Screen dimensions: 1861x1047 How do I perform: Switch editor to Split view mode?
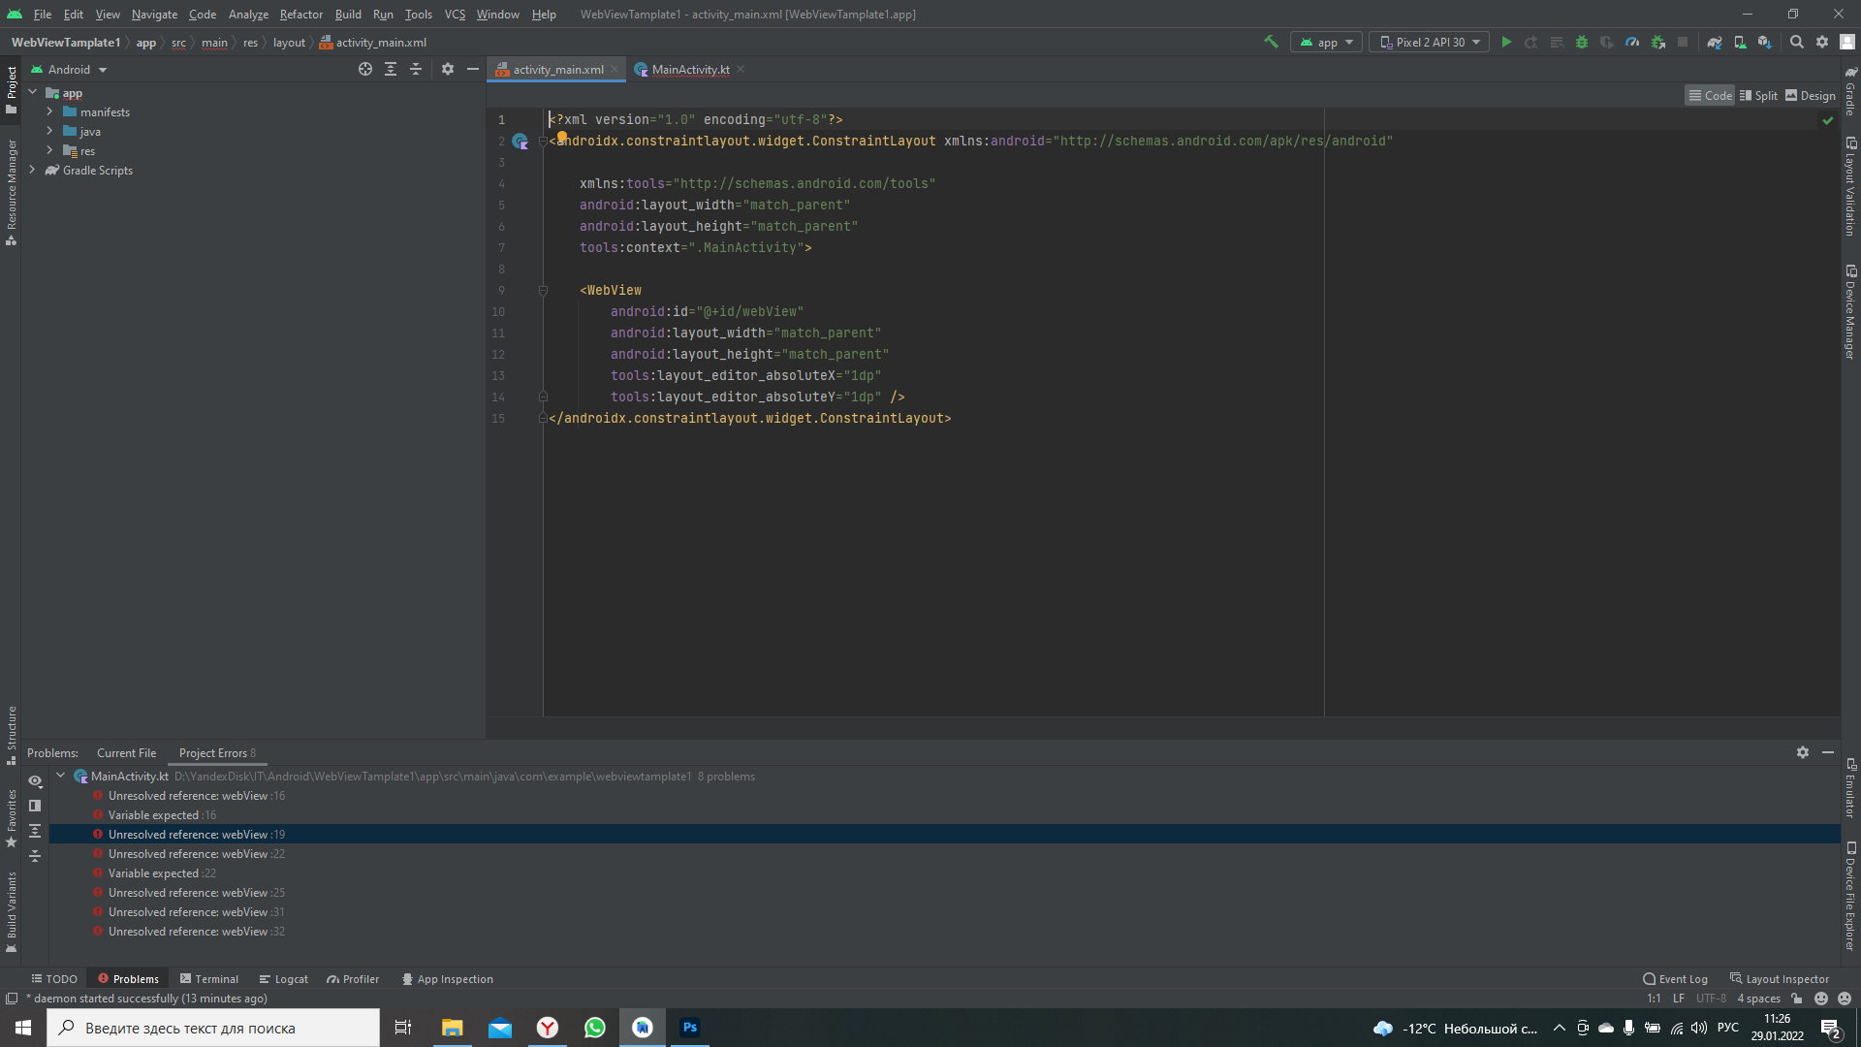[1759, 95]
